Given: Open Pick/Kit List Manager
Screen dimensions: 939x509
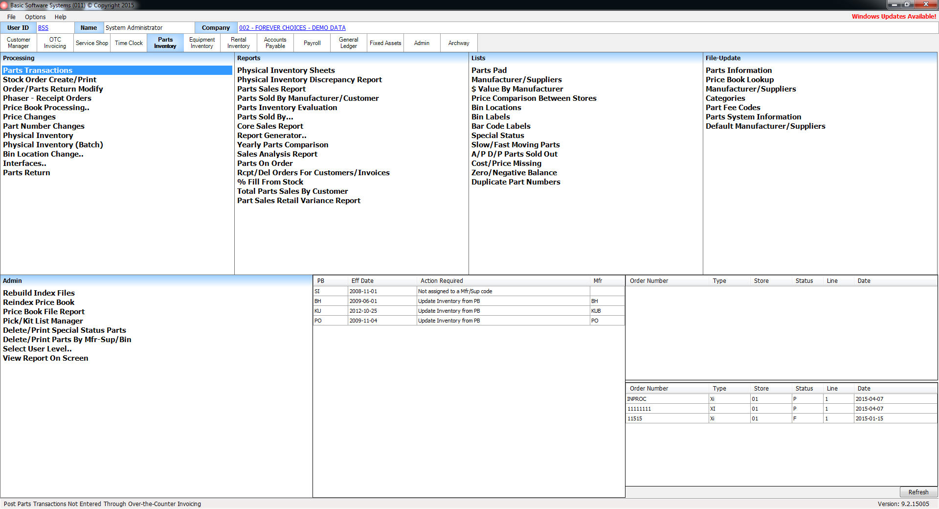Looking at the screenshot, I should click(x=43, y=321).
